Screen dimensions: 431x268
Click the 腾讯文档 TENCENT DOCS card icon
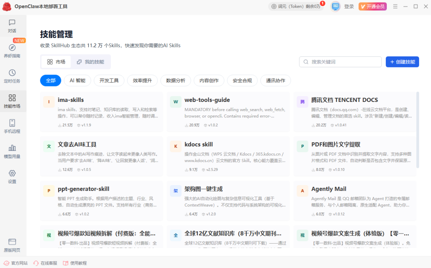coord(302,102)
